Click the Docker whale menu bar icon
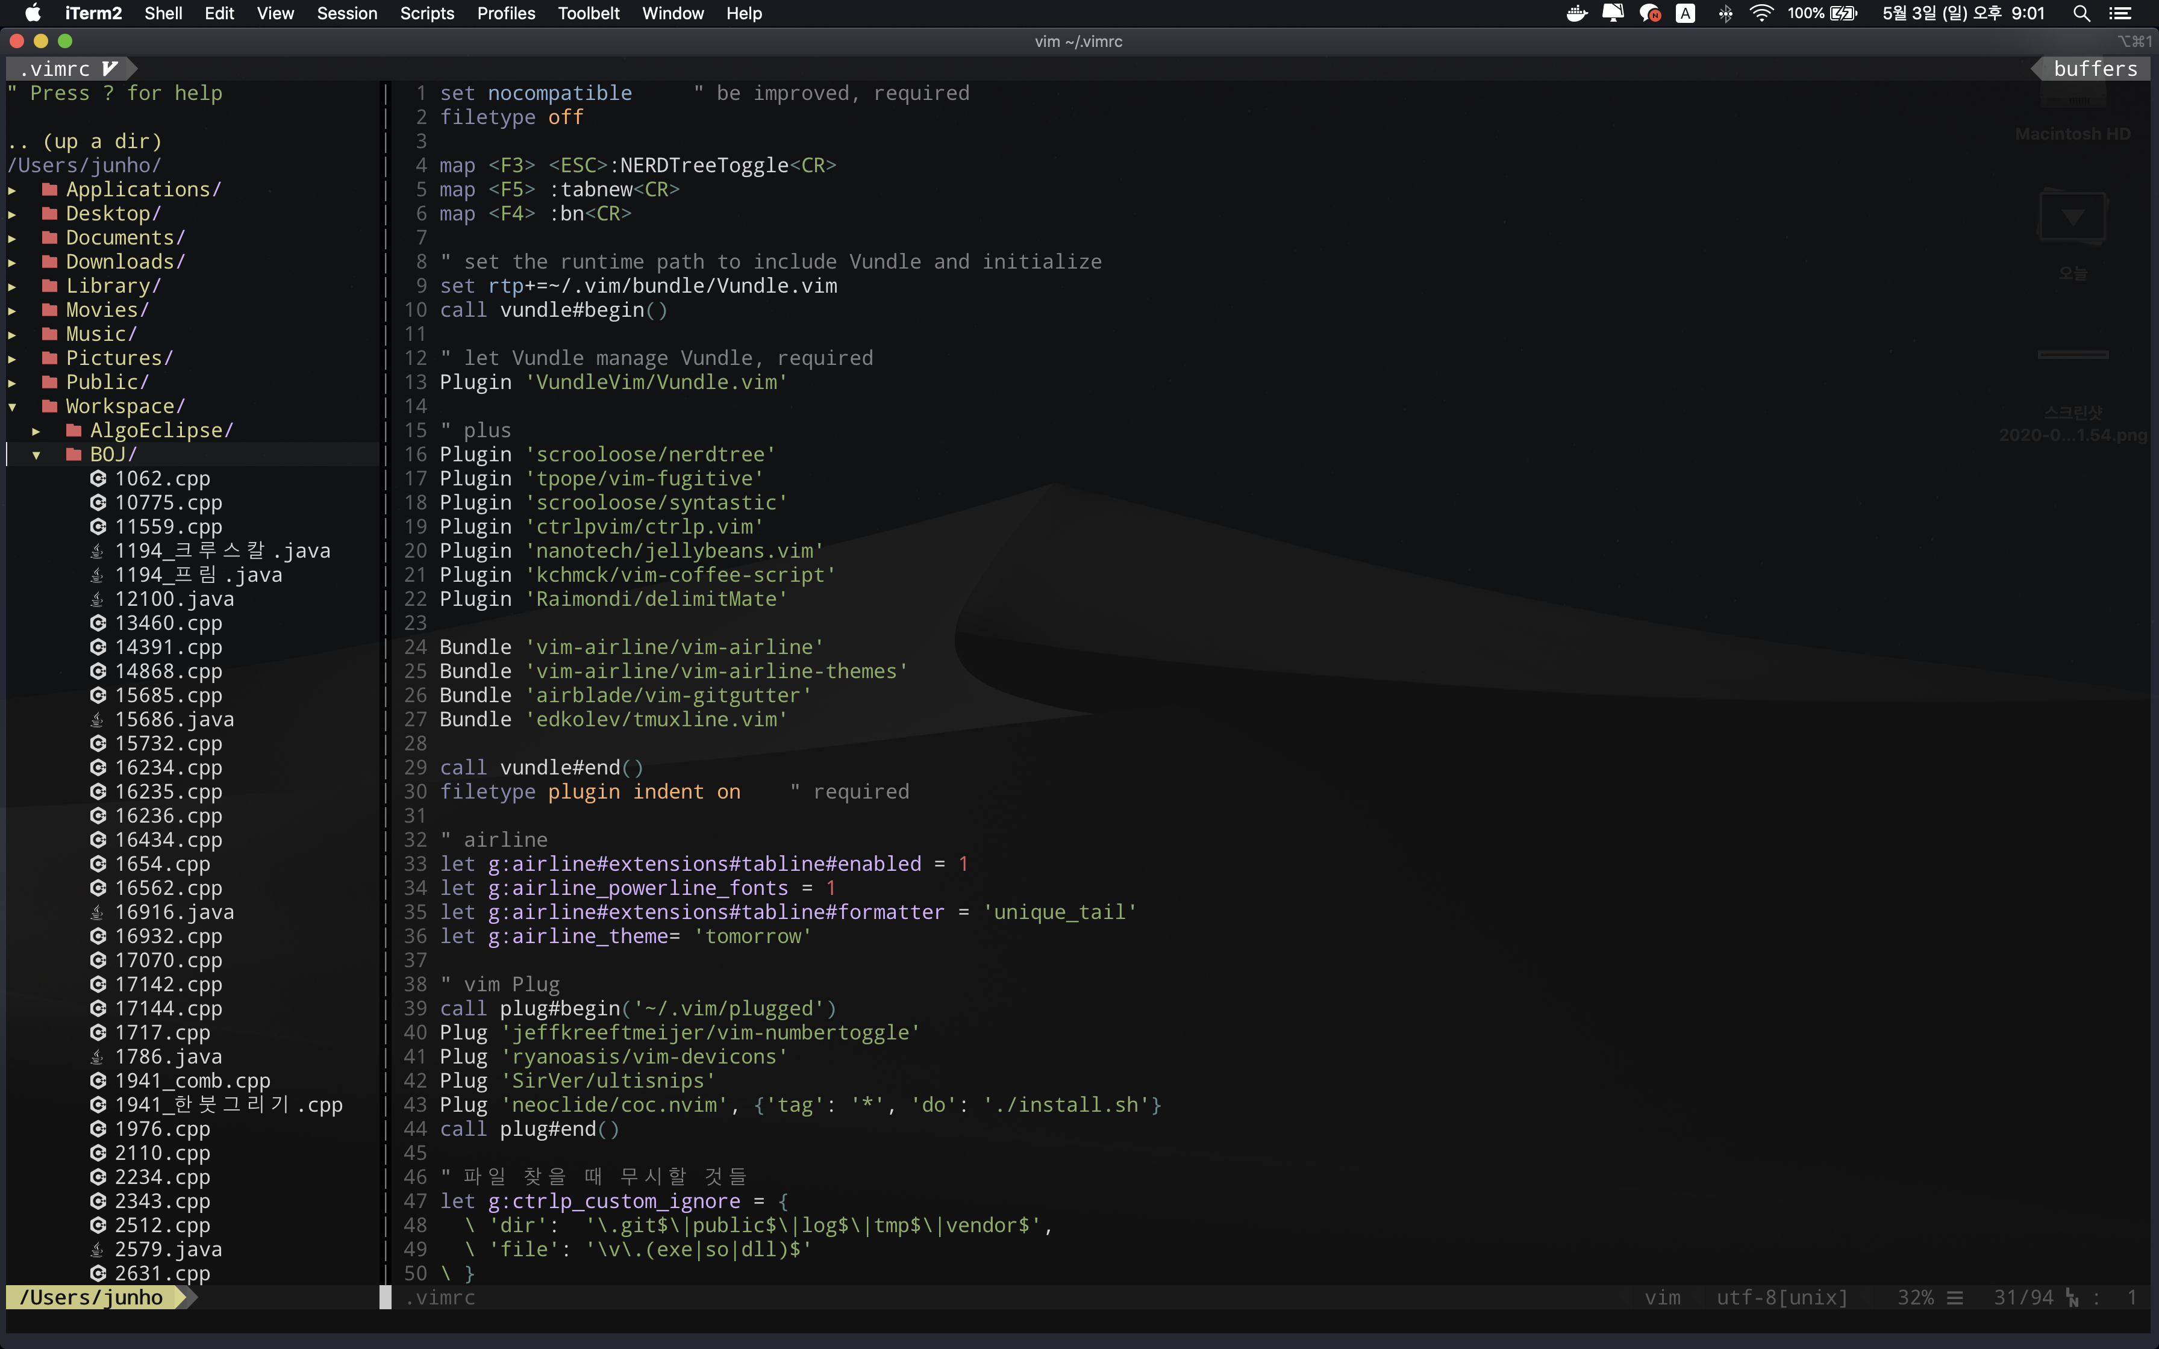Viewport: 2159px width, 1349px height. pos(1576,13)
